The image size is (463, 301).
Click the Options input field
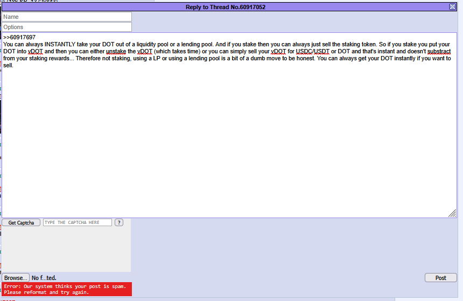(x=67, y=27)
